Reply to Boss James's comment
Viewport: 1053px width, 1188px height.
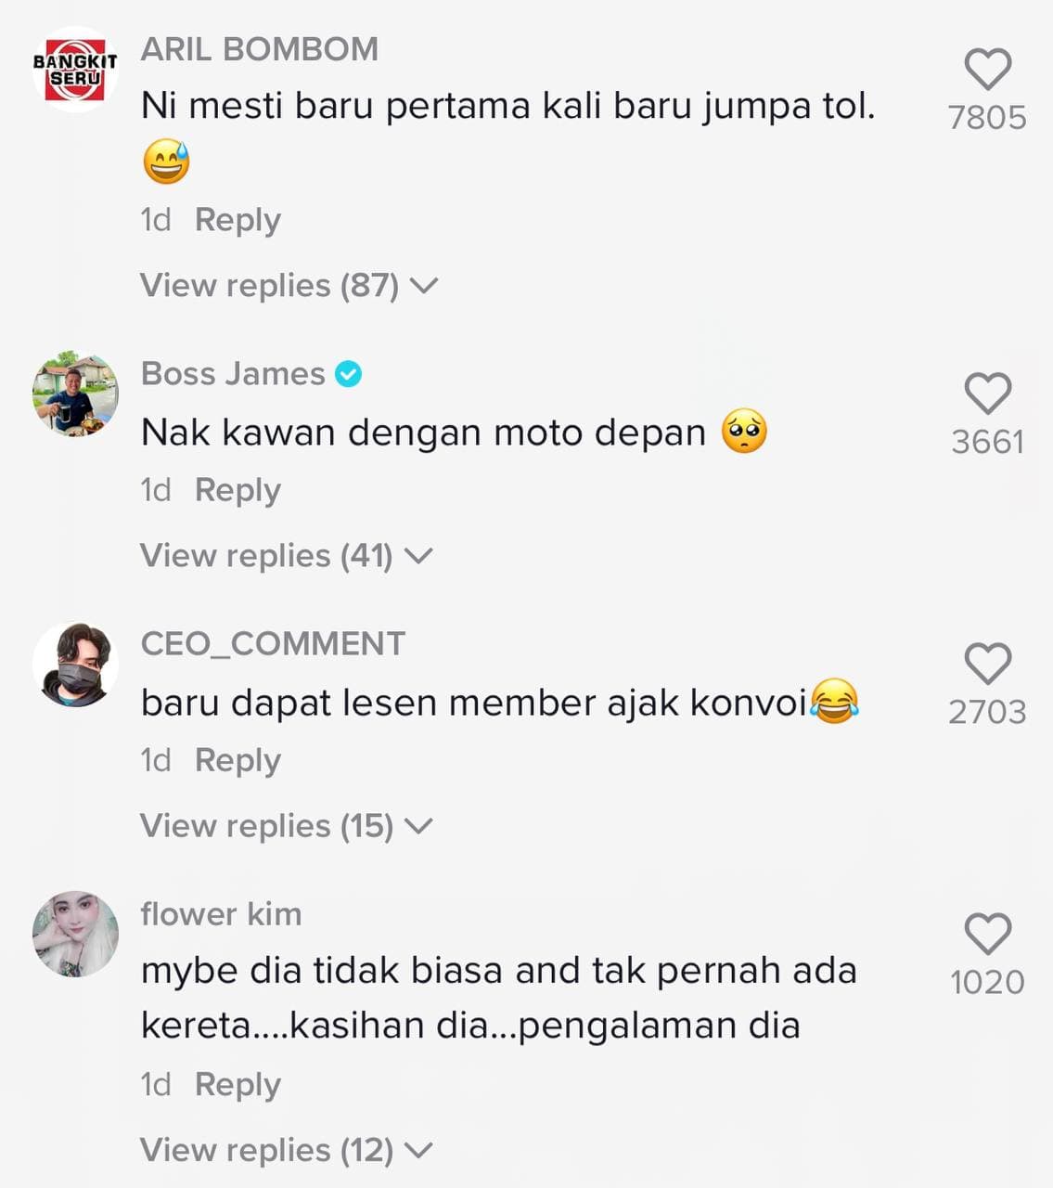[238, 490]
